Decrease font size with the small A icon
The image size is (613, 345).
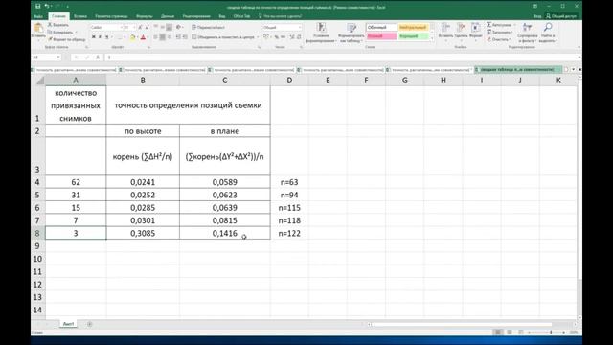pos(147,28)
